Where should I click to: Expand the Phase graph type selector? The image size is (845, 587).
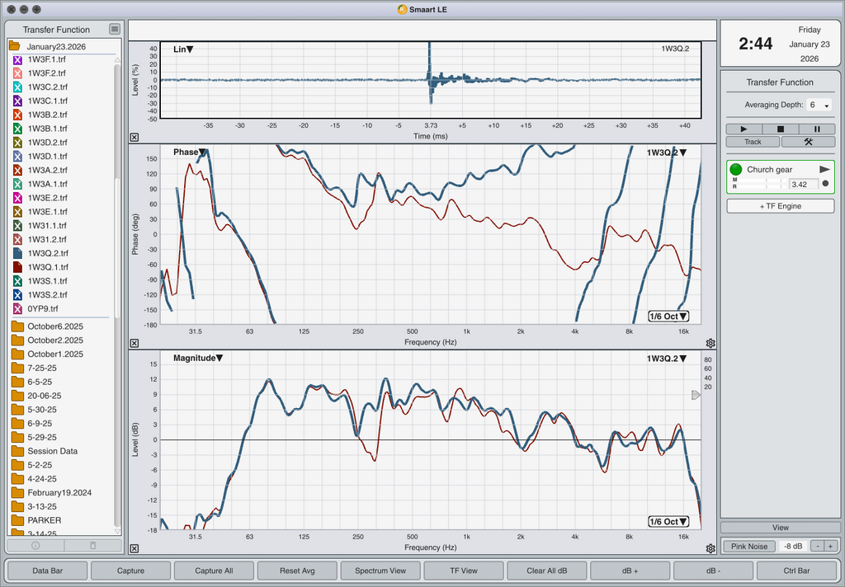point(190,153)
